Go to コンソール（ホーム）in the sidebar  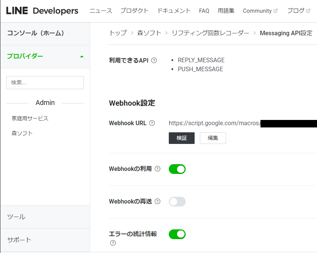coord(45,33)
